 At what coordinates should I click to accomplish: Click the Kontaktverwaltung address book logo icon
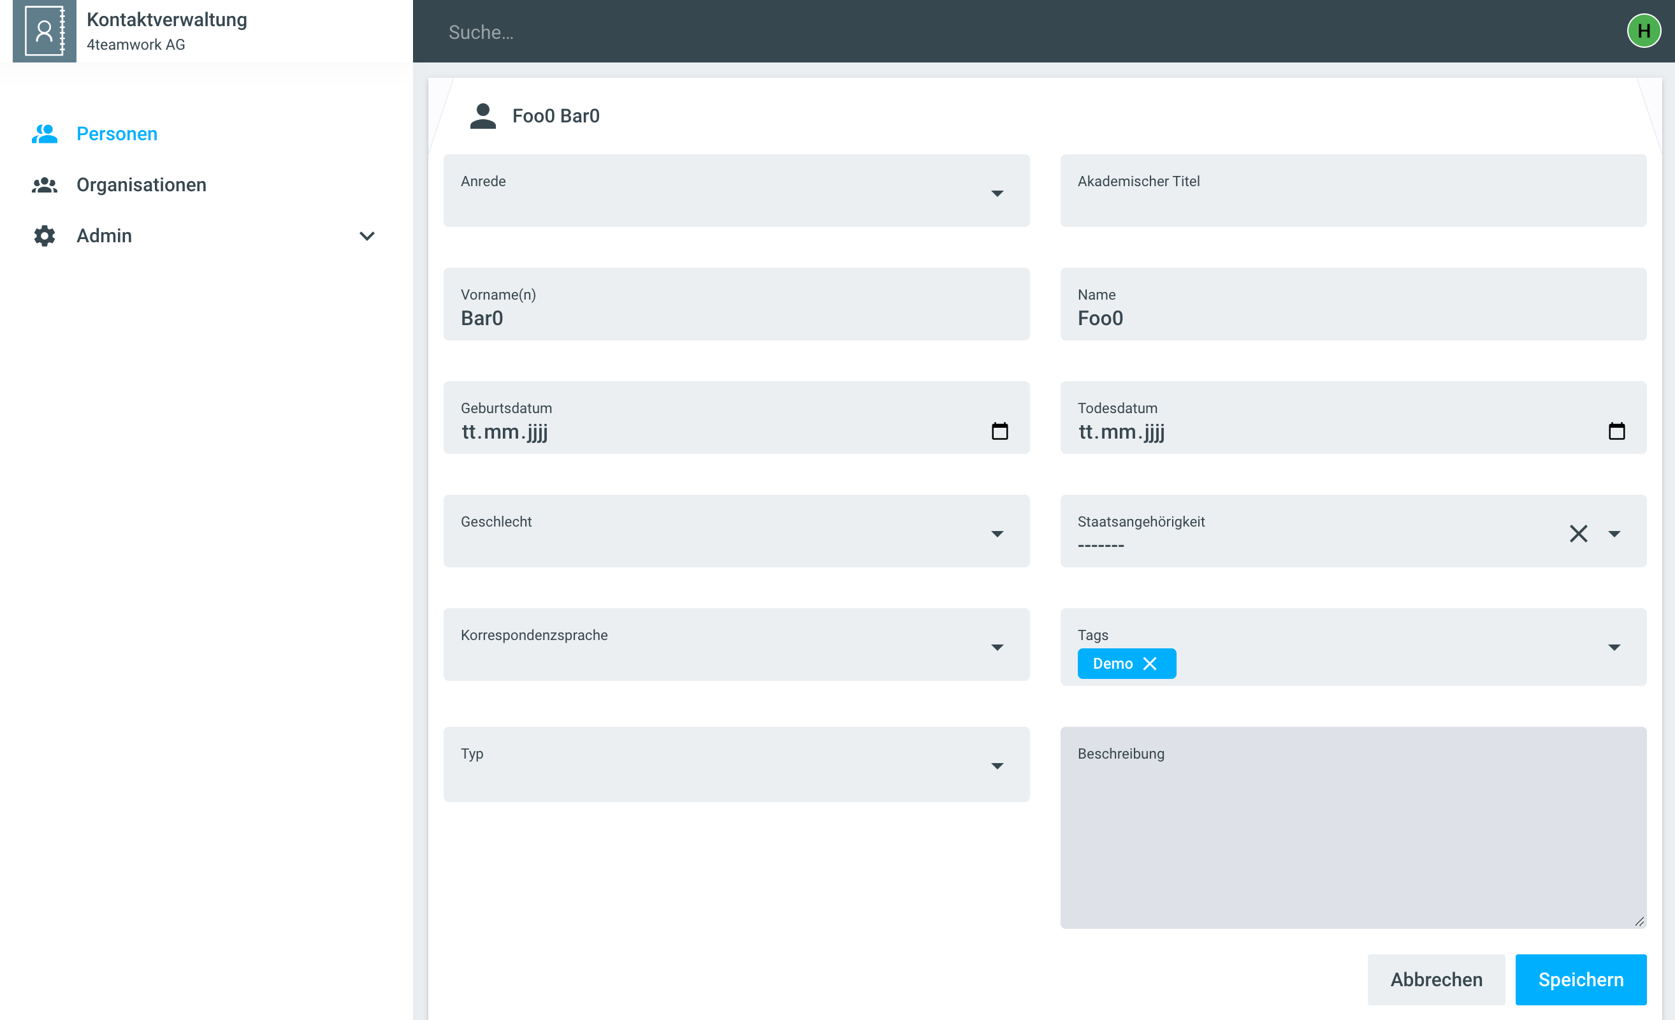pos(44,31)
